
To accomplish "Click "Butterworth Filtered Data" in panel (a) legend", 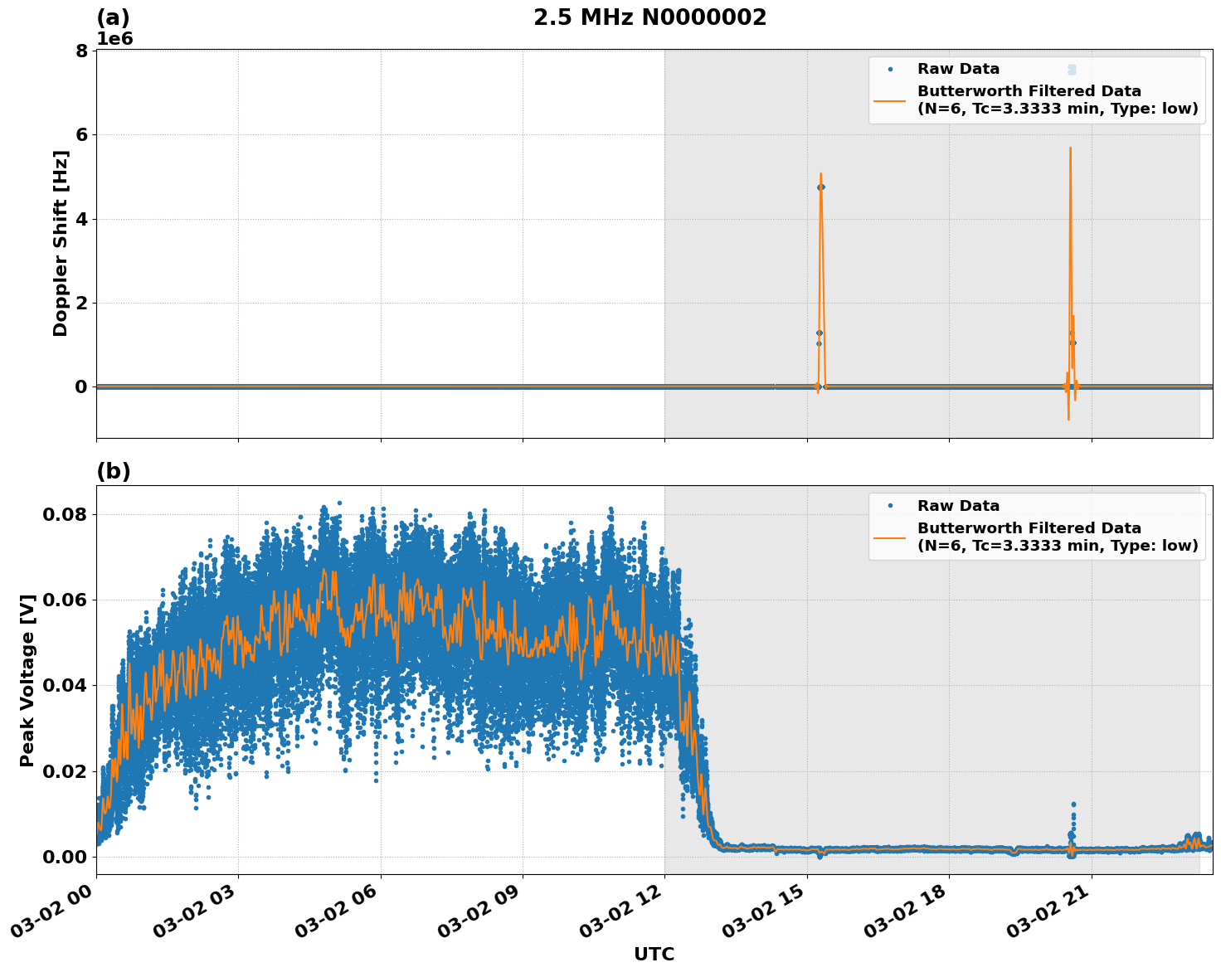I will click(x=1029, y=91).
